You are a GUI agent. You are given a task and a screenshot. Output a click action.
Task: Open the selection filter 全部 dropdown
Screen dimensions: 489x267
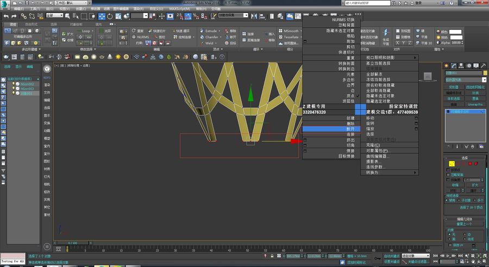click(54, 15)
